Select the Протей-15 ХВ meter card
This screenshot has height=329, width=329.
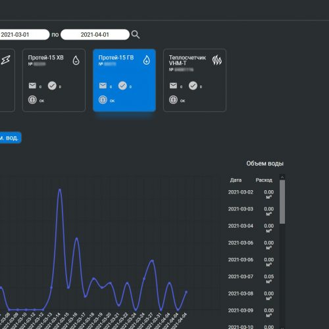click(54, 80)
